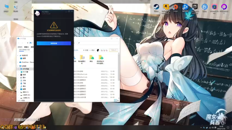The width and height of the screenshot is (232, 130).
Task: Select the 小软件 (D:) drive
Action: 25,95
